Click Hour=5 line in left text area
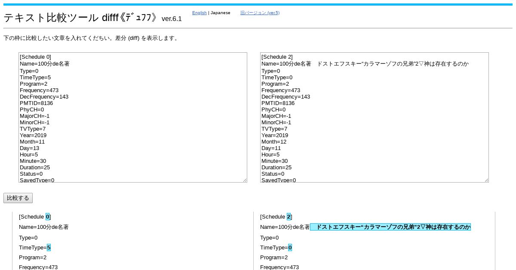Viewport: 516px width, 270px height. point(29,155)
